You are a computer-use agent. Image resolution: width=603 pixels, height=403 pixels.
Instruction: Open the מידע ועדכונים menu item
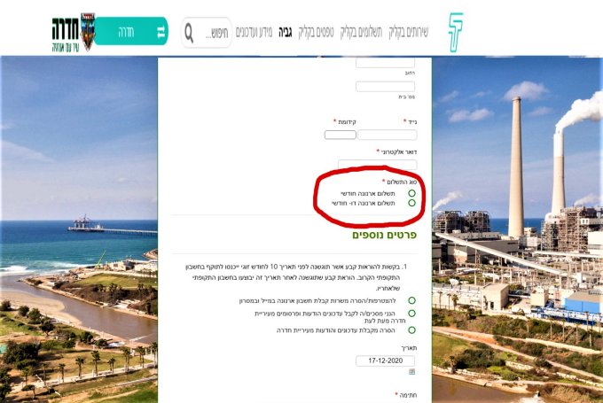(x=254, y=32)
